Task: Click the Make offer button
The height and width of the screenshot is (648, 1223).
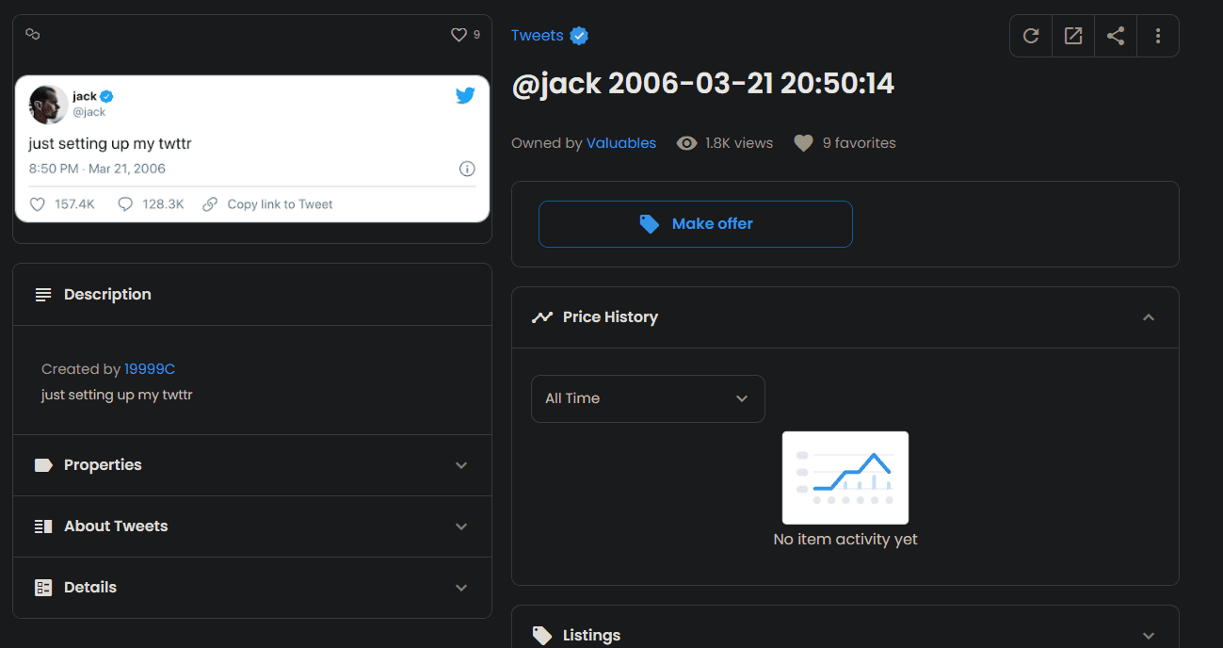Action: 696,224
